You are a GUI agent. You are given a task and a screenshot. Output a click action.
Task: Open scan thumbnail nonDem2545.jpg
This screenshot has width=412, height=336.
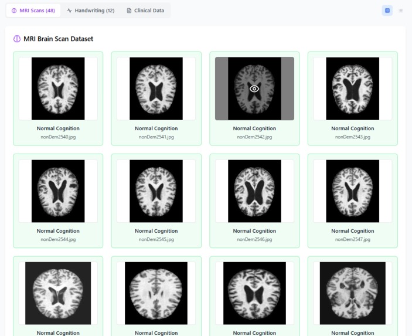156,191
